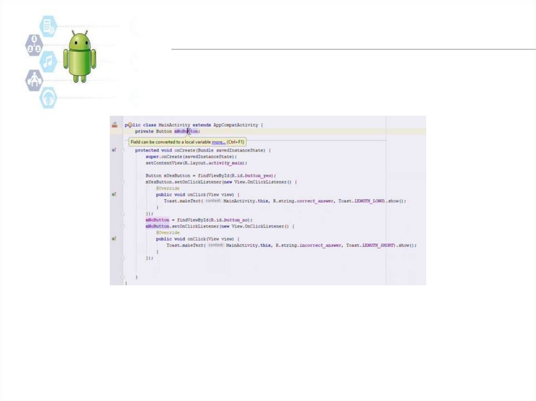Screen dimensions: 536x401
Task: Click 'mNoButton' in the findViewById assignment
Action: tap(157, 220)
